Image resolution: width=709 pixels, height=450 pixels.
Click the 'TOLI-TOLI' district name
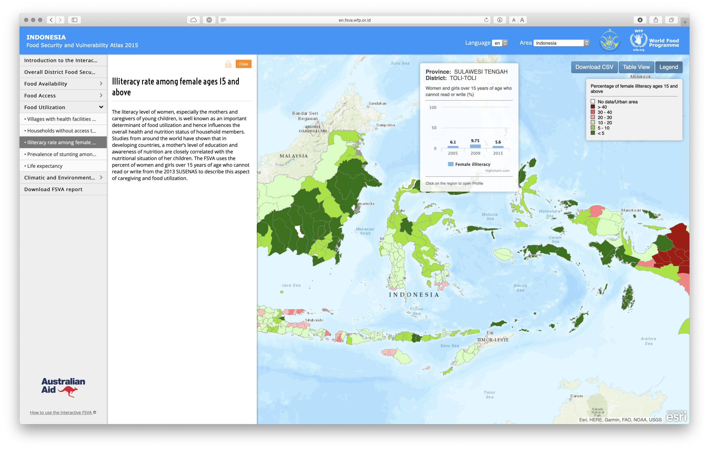coord(463,78)
